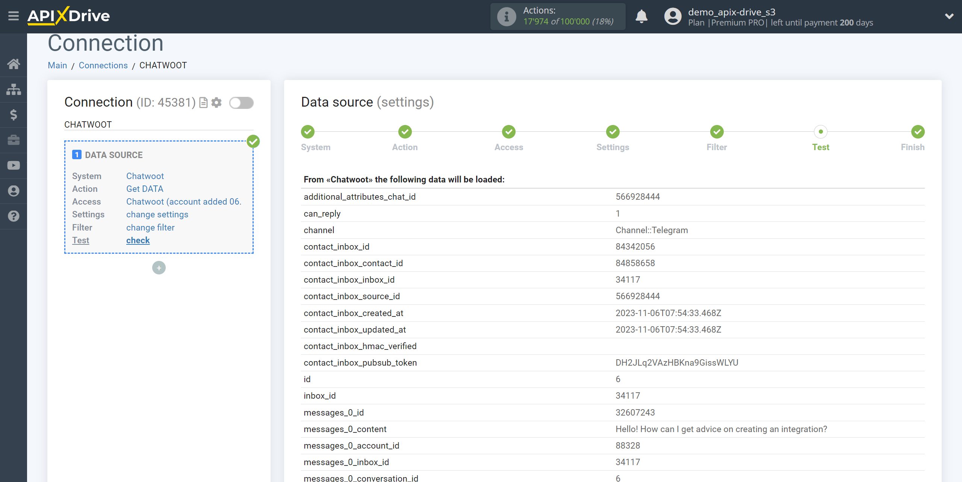Open connection settings gear icon
Viewport: 962px width, 482px height.
pos(216,102)
